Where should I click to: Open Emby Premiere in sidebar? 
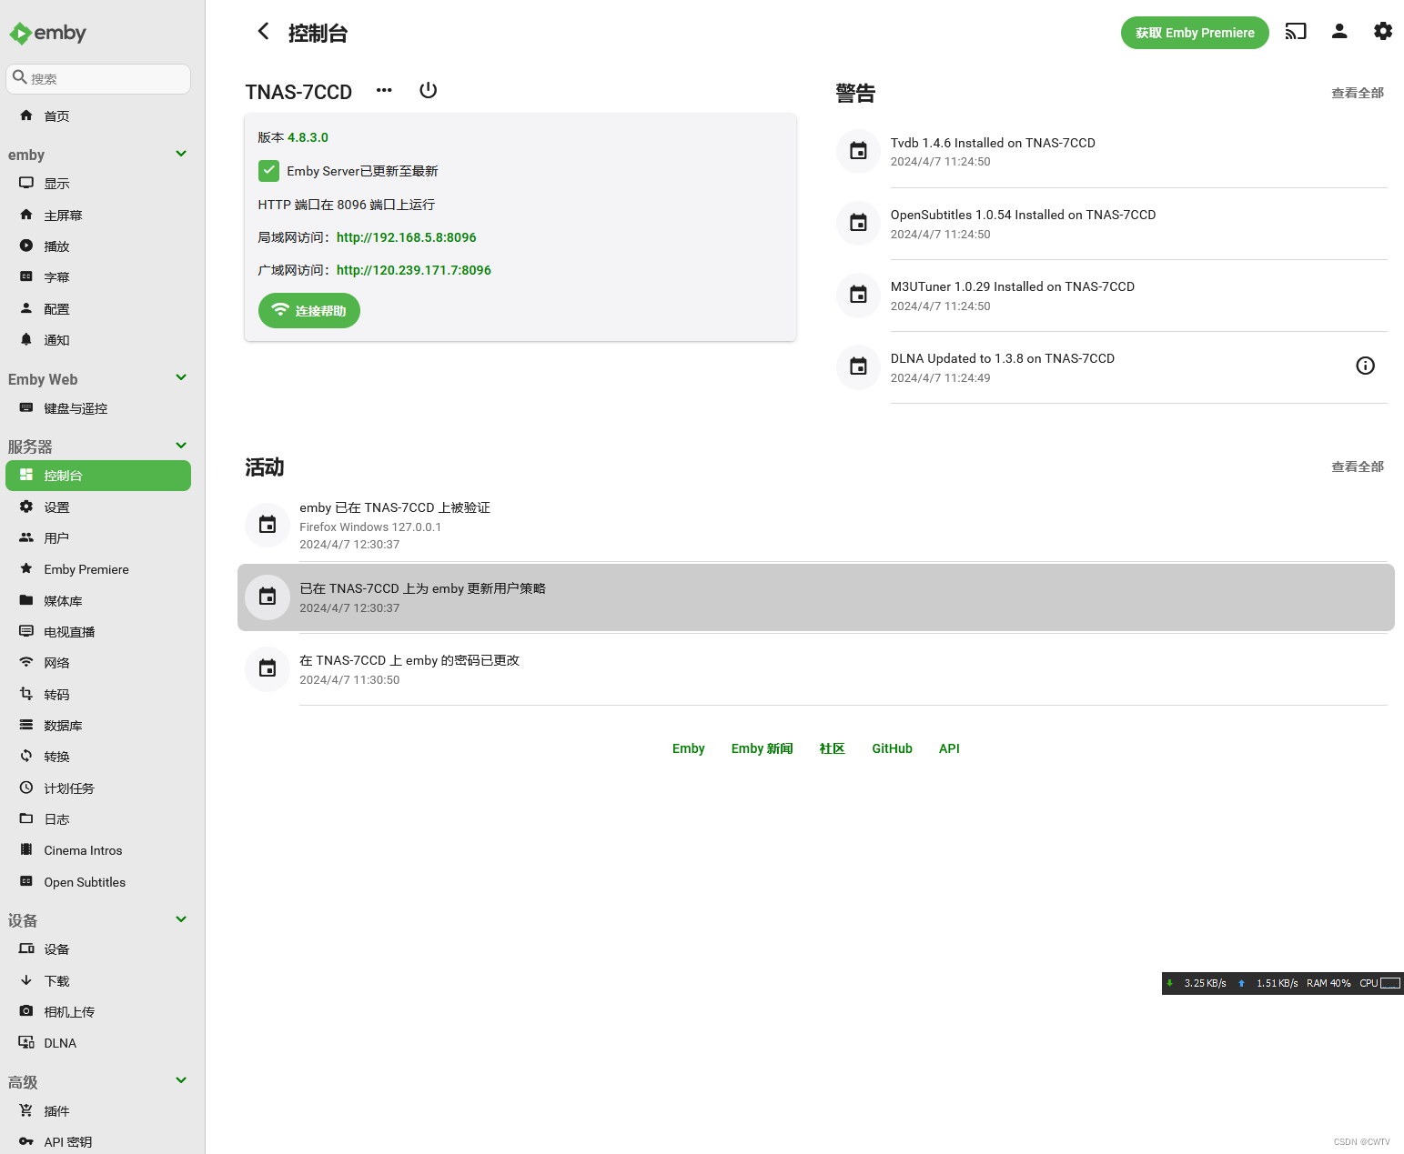click(98, 569)
